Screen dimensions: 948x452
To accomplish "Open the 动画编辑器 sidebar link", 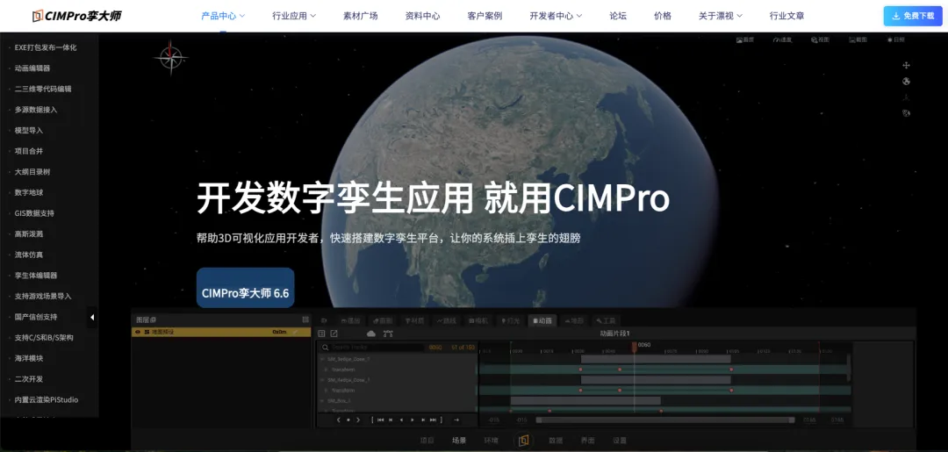I will (x=32, y=68).
